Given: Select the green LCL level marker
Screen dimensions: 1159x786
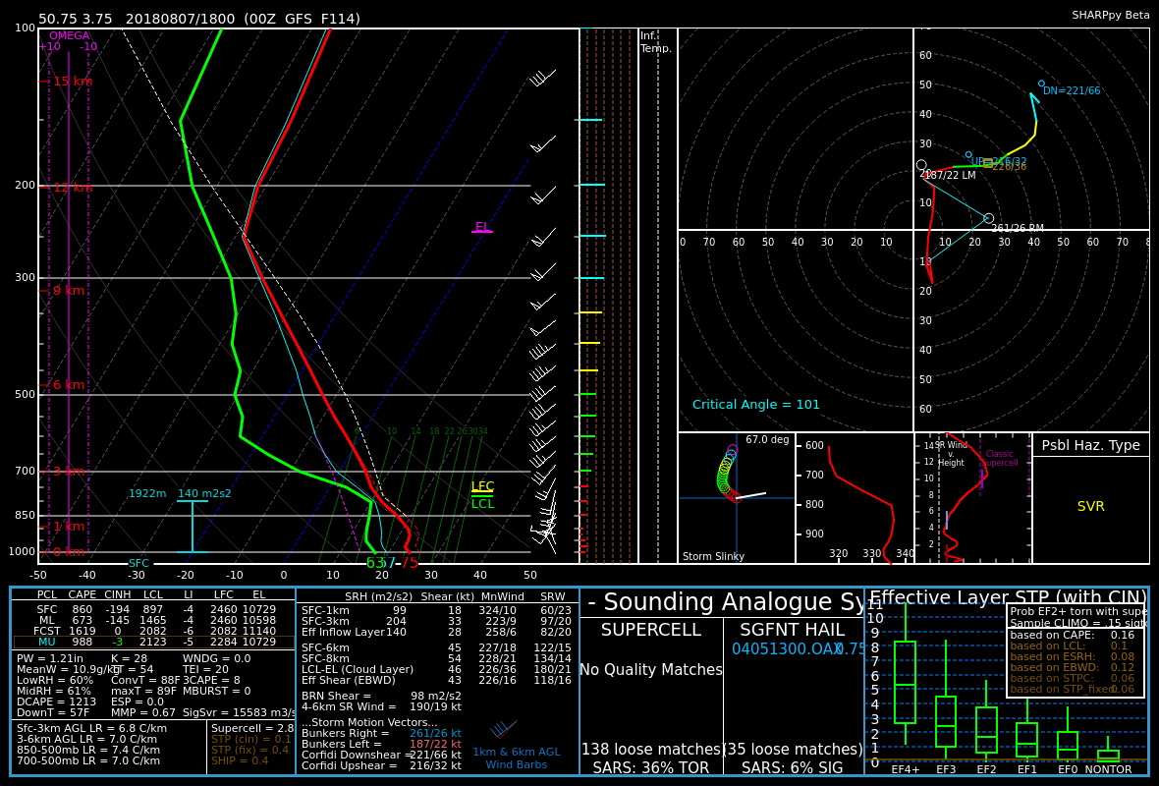Looking at the screenshot, I should (482, 504).
